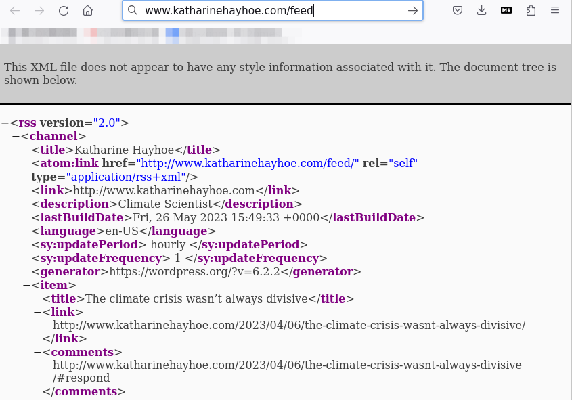Click the browser Back arrow

click(15, 11)
